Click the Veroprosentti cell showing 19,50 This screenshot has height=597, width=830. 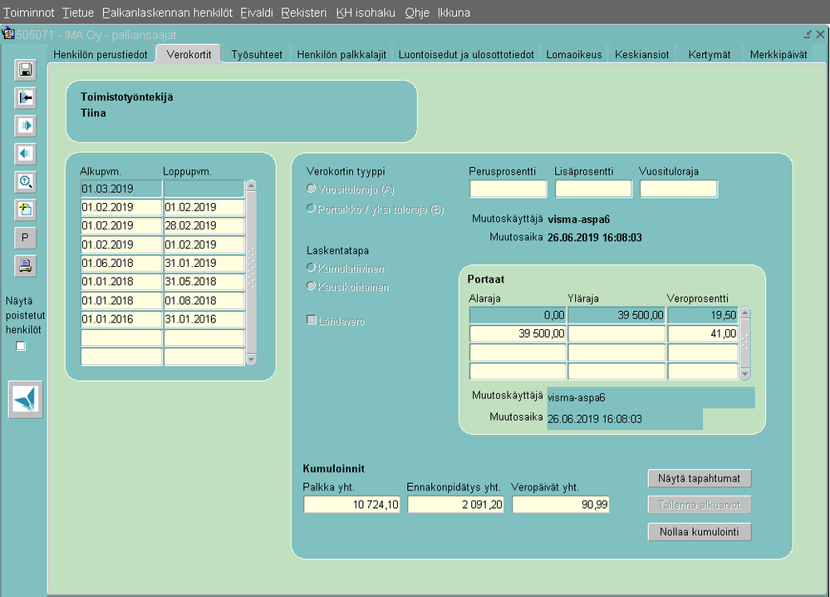[x=703, y=315]
